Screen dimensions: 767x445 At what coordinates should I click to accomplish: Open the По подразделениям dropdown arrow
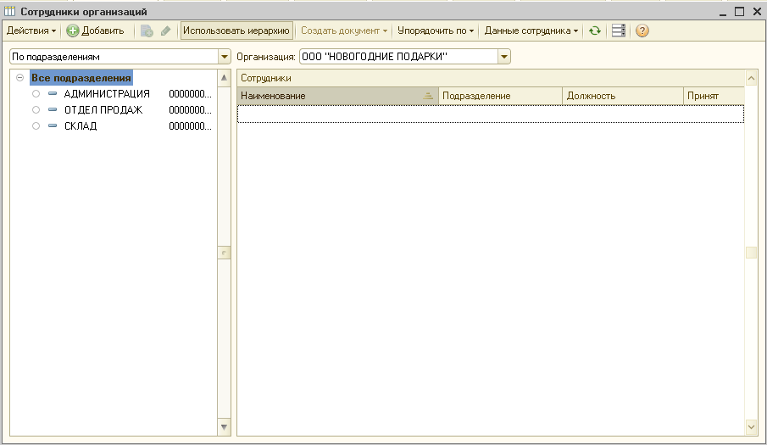click(224, 57)
